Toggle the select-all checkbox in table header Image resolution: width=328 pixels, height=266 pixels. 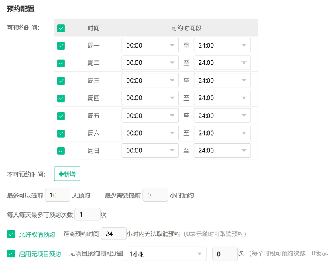pos(61,28)
